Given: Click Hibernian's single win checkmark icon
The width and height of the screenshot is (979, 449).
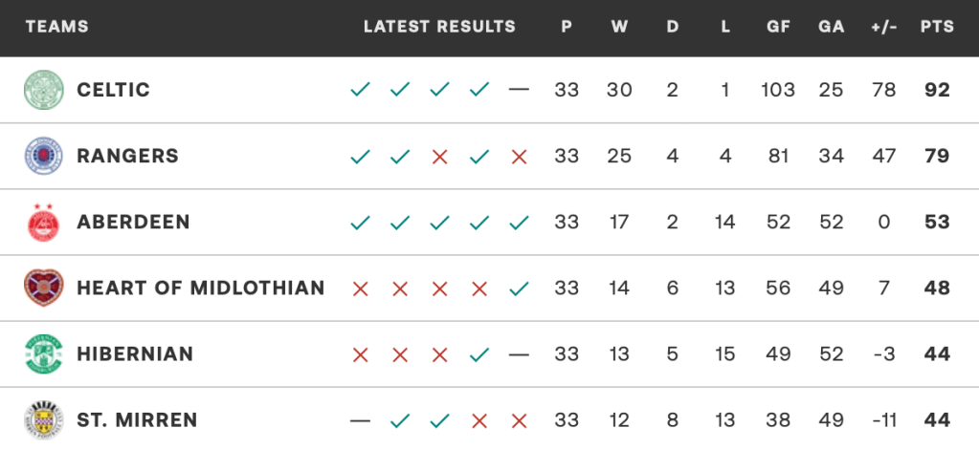Looking at the screenshot, I should (x=479, y=353).
